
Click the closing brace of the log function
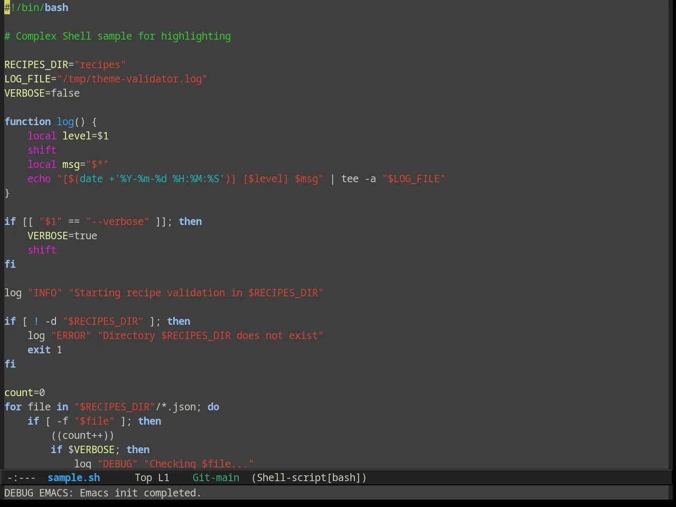(x=7, y=193)
